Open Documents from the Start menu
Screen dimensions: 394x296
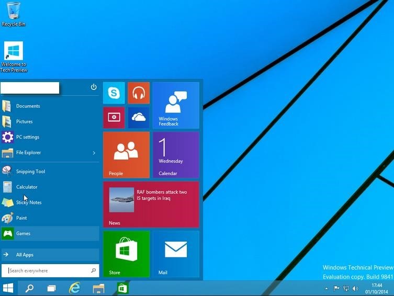point(50,106)
